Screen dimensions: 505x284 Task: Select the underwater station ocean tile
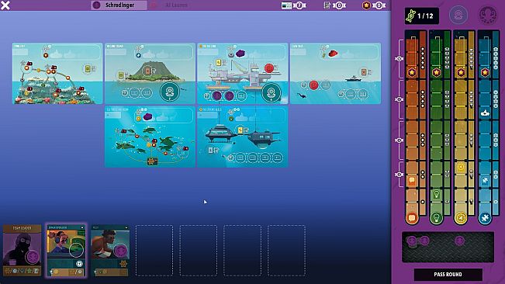click(242, 137)
